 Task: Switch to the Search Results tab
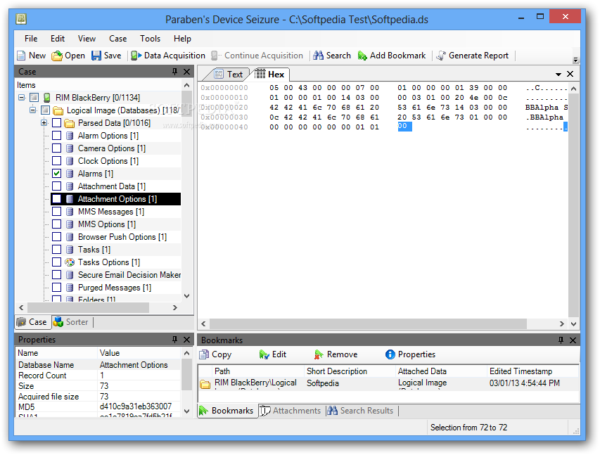pyautogui.click(x=361, y=411)
